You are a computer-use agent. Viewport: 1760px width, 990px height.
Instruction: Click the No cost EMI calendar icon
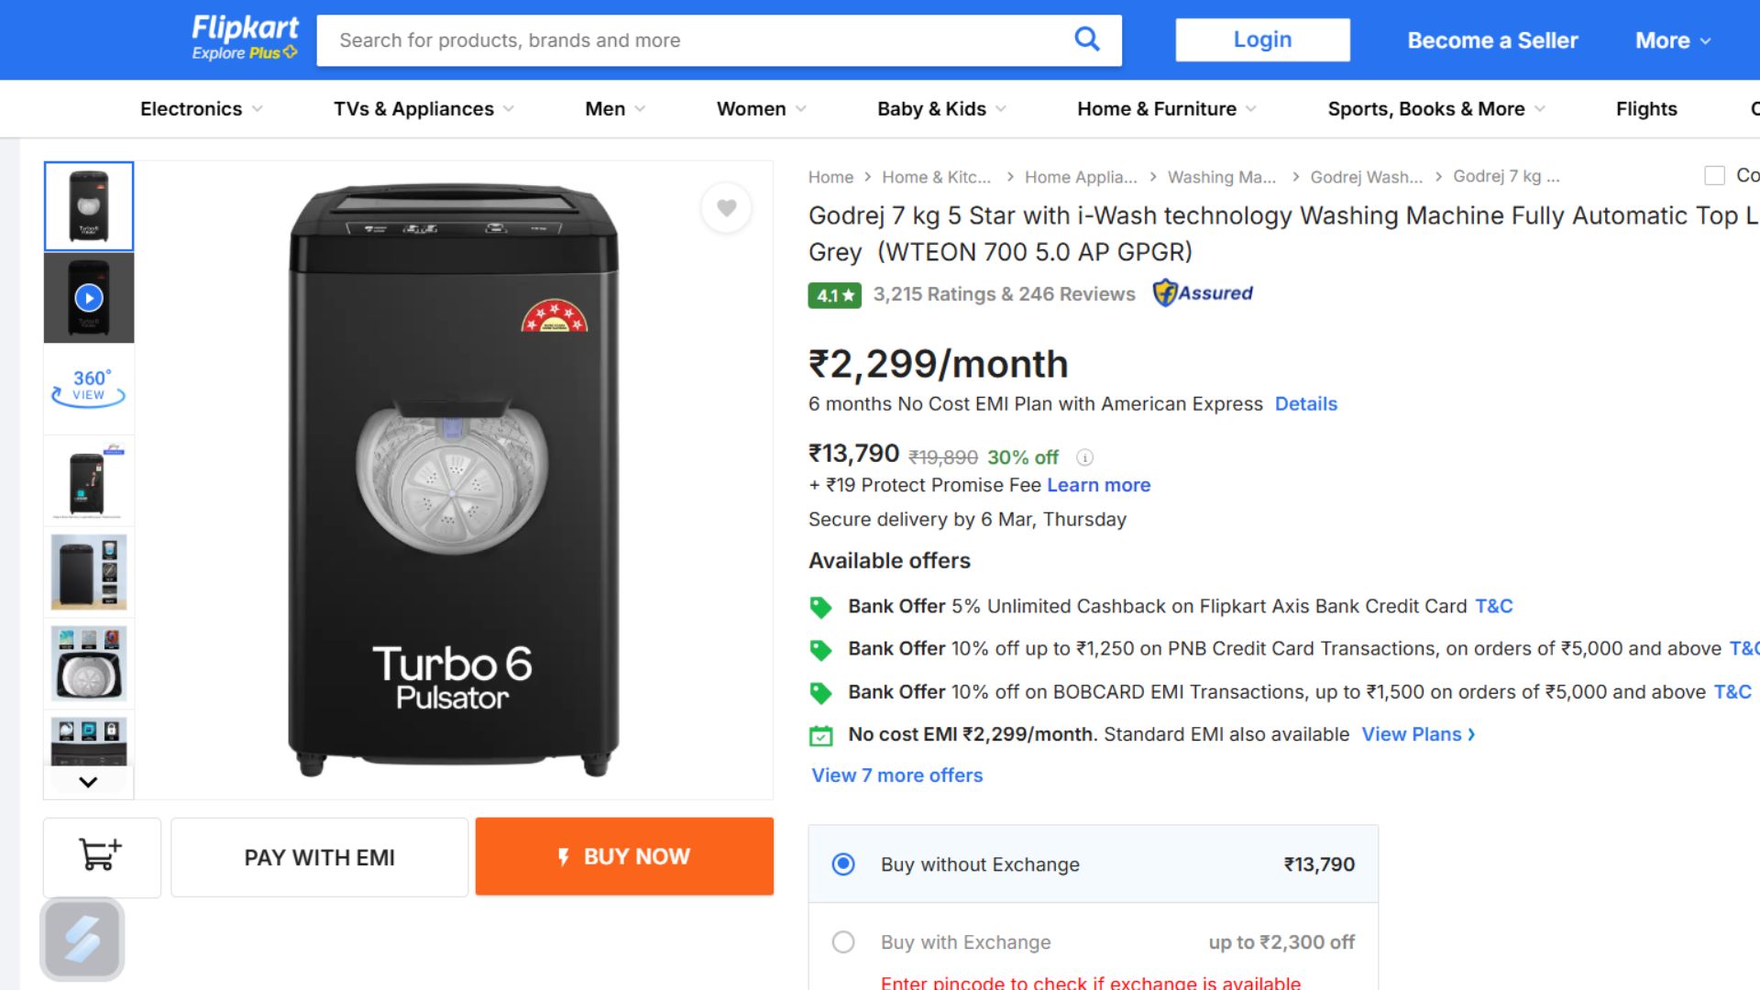click(x=820, y=735)
